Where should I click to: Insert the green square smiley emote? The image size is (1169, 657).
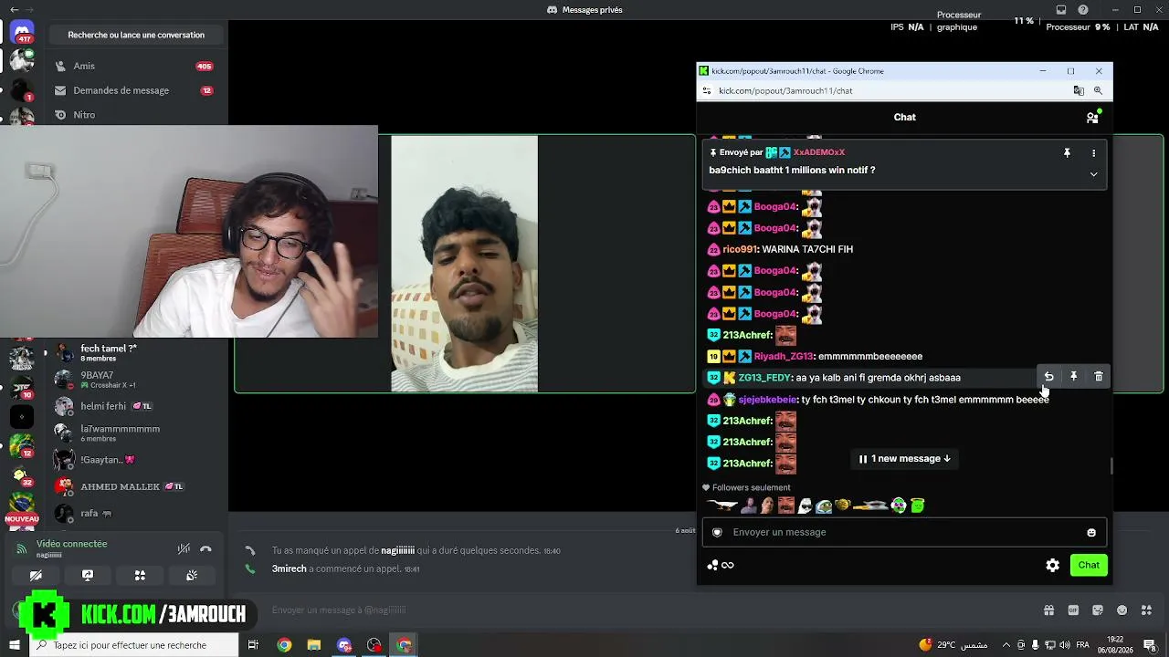[918, 506]
